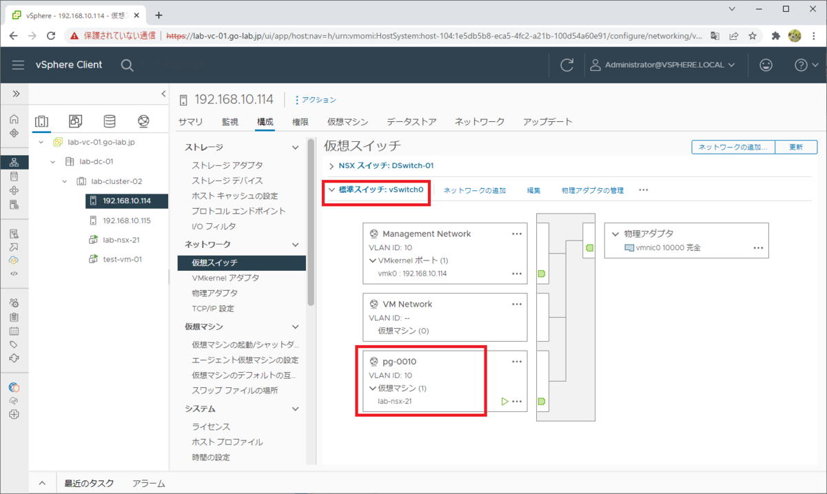Collapse the lab-dc-01 datacenter node
827x494 pixels.
53,162
